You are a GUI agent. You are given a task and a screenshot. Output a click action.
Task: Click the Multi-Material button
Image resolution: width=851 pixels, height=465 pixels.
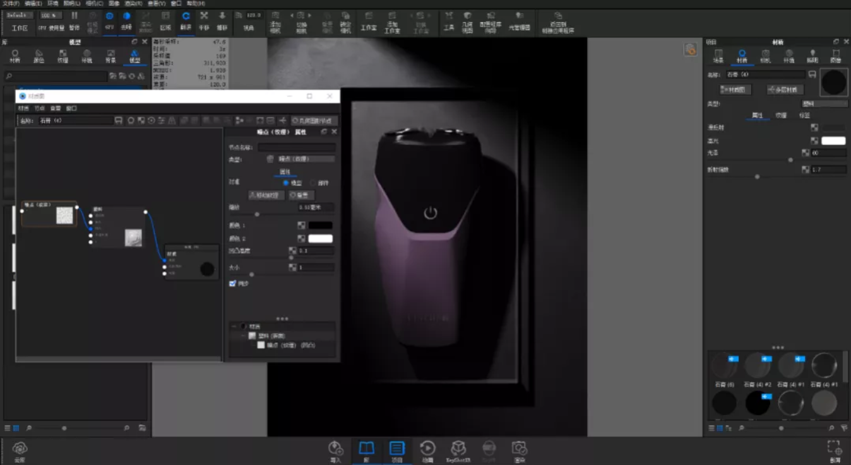pyautogui.click(x=785, y=89)
